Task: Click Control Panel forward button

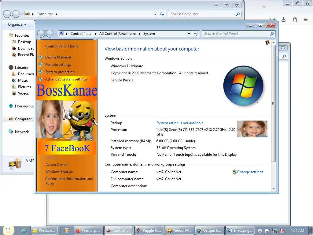Action: coord(50,34)
